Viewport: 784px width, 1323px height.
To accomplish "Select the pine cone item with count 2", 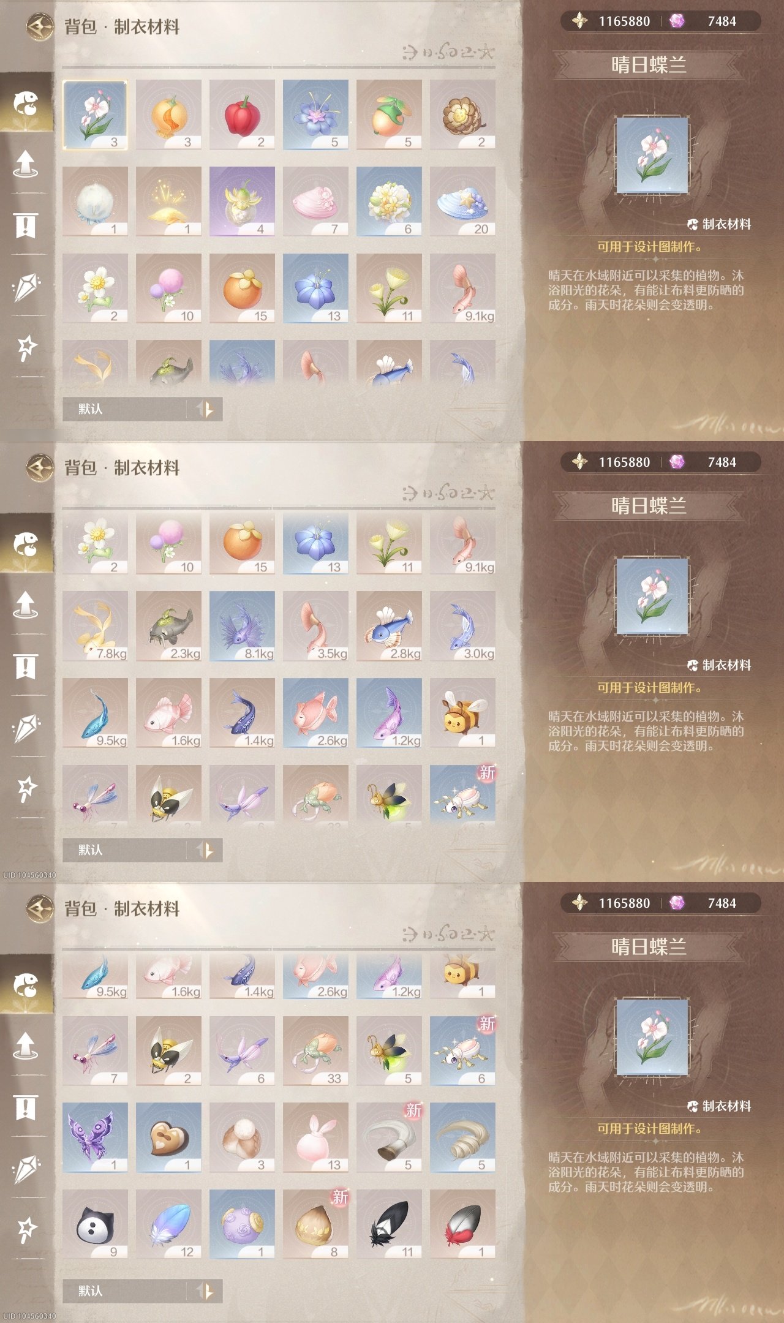I will [x=462, y=115].
